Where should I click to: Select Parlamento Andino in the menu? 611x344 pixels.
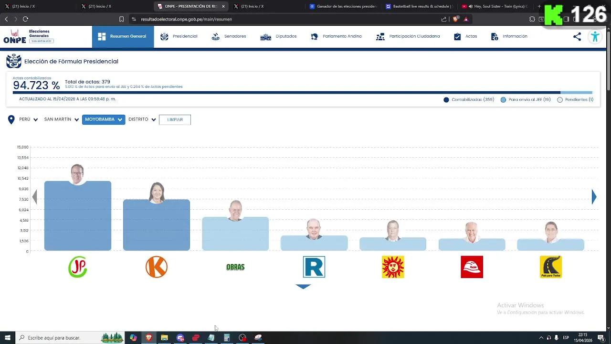336,36
